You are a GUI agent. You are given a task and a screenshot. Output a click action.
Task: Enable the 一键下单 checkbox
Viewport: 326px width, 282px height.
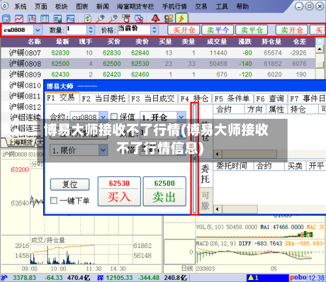(53, 200)
